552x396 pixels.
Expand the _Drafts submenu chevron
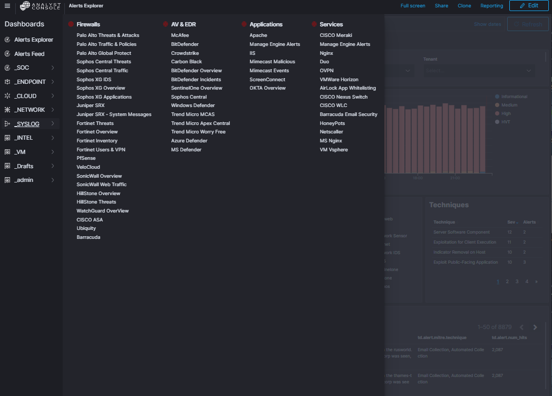tap(53, 166)
